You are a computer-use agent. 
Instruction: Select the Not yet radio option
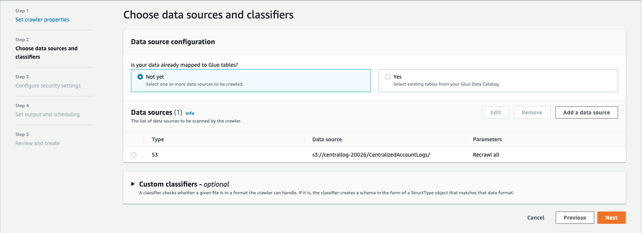click(140, 77)
